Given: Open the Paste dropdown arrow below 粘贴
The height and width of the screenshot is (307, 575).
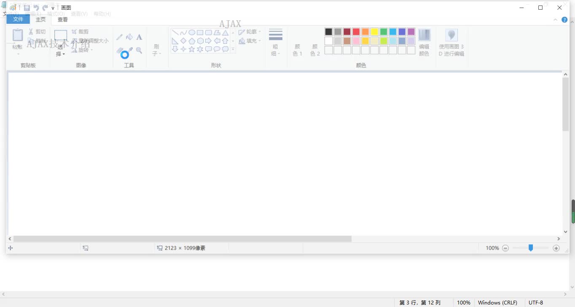Looking at the screenshot, I should [18, 54].
